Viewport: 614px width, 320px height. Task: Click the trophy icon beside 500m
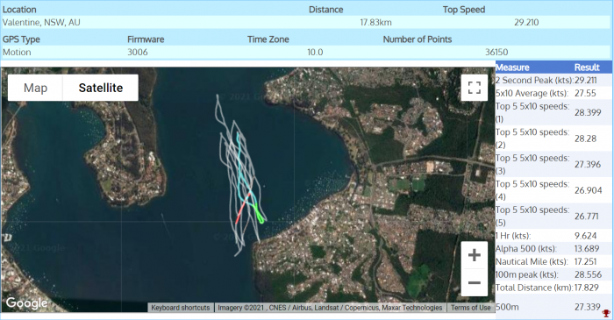click(x=606, y=313)
